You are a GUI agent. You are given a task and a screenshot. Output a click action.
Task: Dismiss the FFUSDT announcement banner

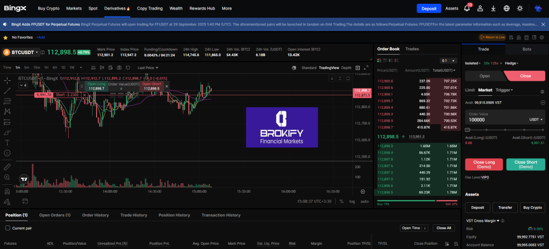543,25
